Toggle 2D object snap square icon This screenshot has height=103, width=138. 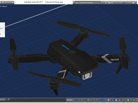coord(103,100)
